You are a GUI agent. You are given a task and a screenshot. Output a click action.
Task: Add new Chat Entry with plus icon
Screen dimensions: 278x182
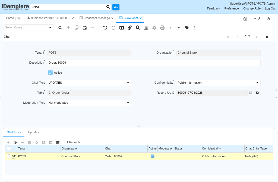[x=8, y=142]
